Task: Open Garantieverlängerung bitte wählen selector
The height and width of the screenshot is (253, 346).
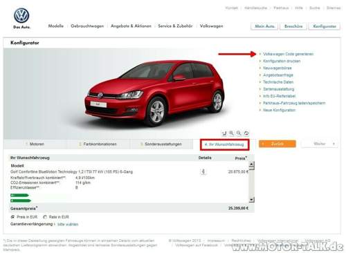Action: click(68, 224)
